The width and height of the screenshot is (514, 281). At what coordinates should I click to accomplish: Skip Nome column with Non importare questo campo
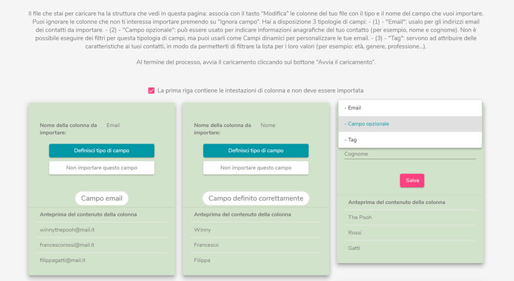tap(256, 167)
